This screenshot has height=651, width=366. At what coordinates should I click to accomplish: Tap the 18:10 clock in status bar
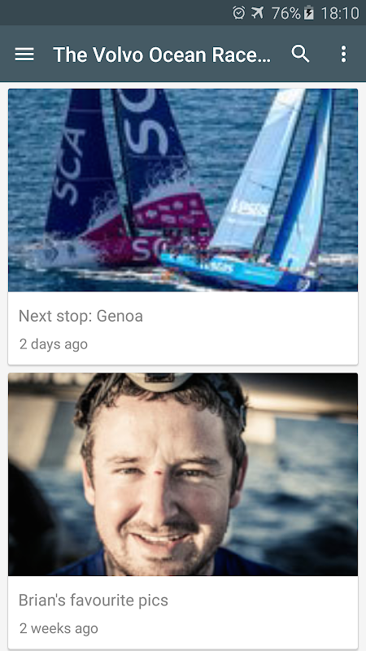340,13
